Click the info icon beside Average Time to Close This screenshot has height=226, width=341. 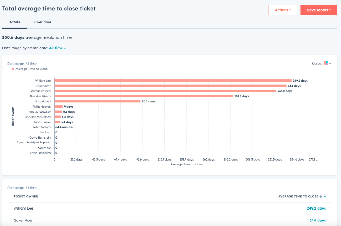click(321, 196)
